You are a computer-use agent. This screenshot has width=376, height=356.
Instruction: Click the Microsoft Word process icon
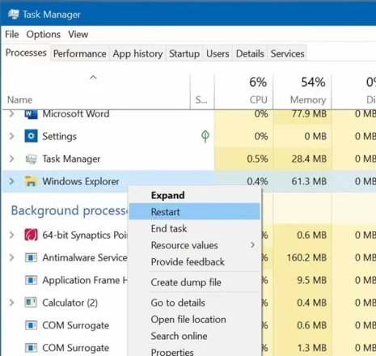31,114
